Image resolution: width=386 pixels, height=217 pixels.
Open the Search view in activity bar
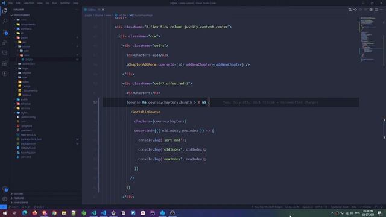(x=5, y=21)
